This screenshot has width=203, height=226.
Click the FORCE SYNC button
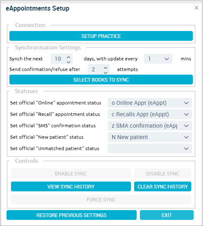101,199
